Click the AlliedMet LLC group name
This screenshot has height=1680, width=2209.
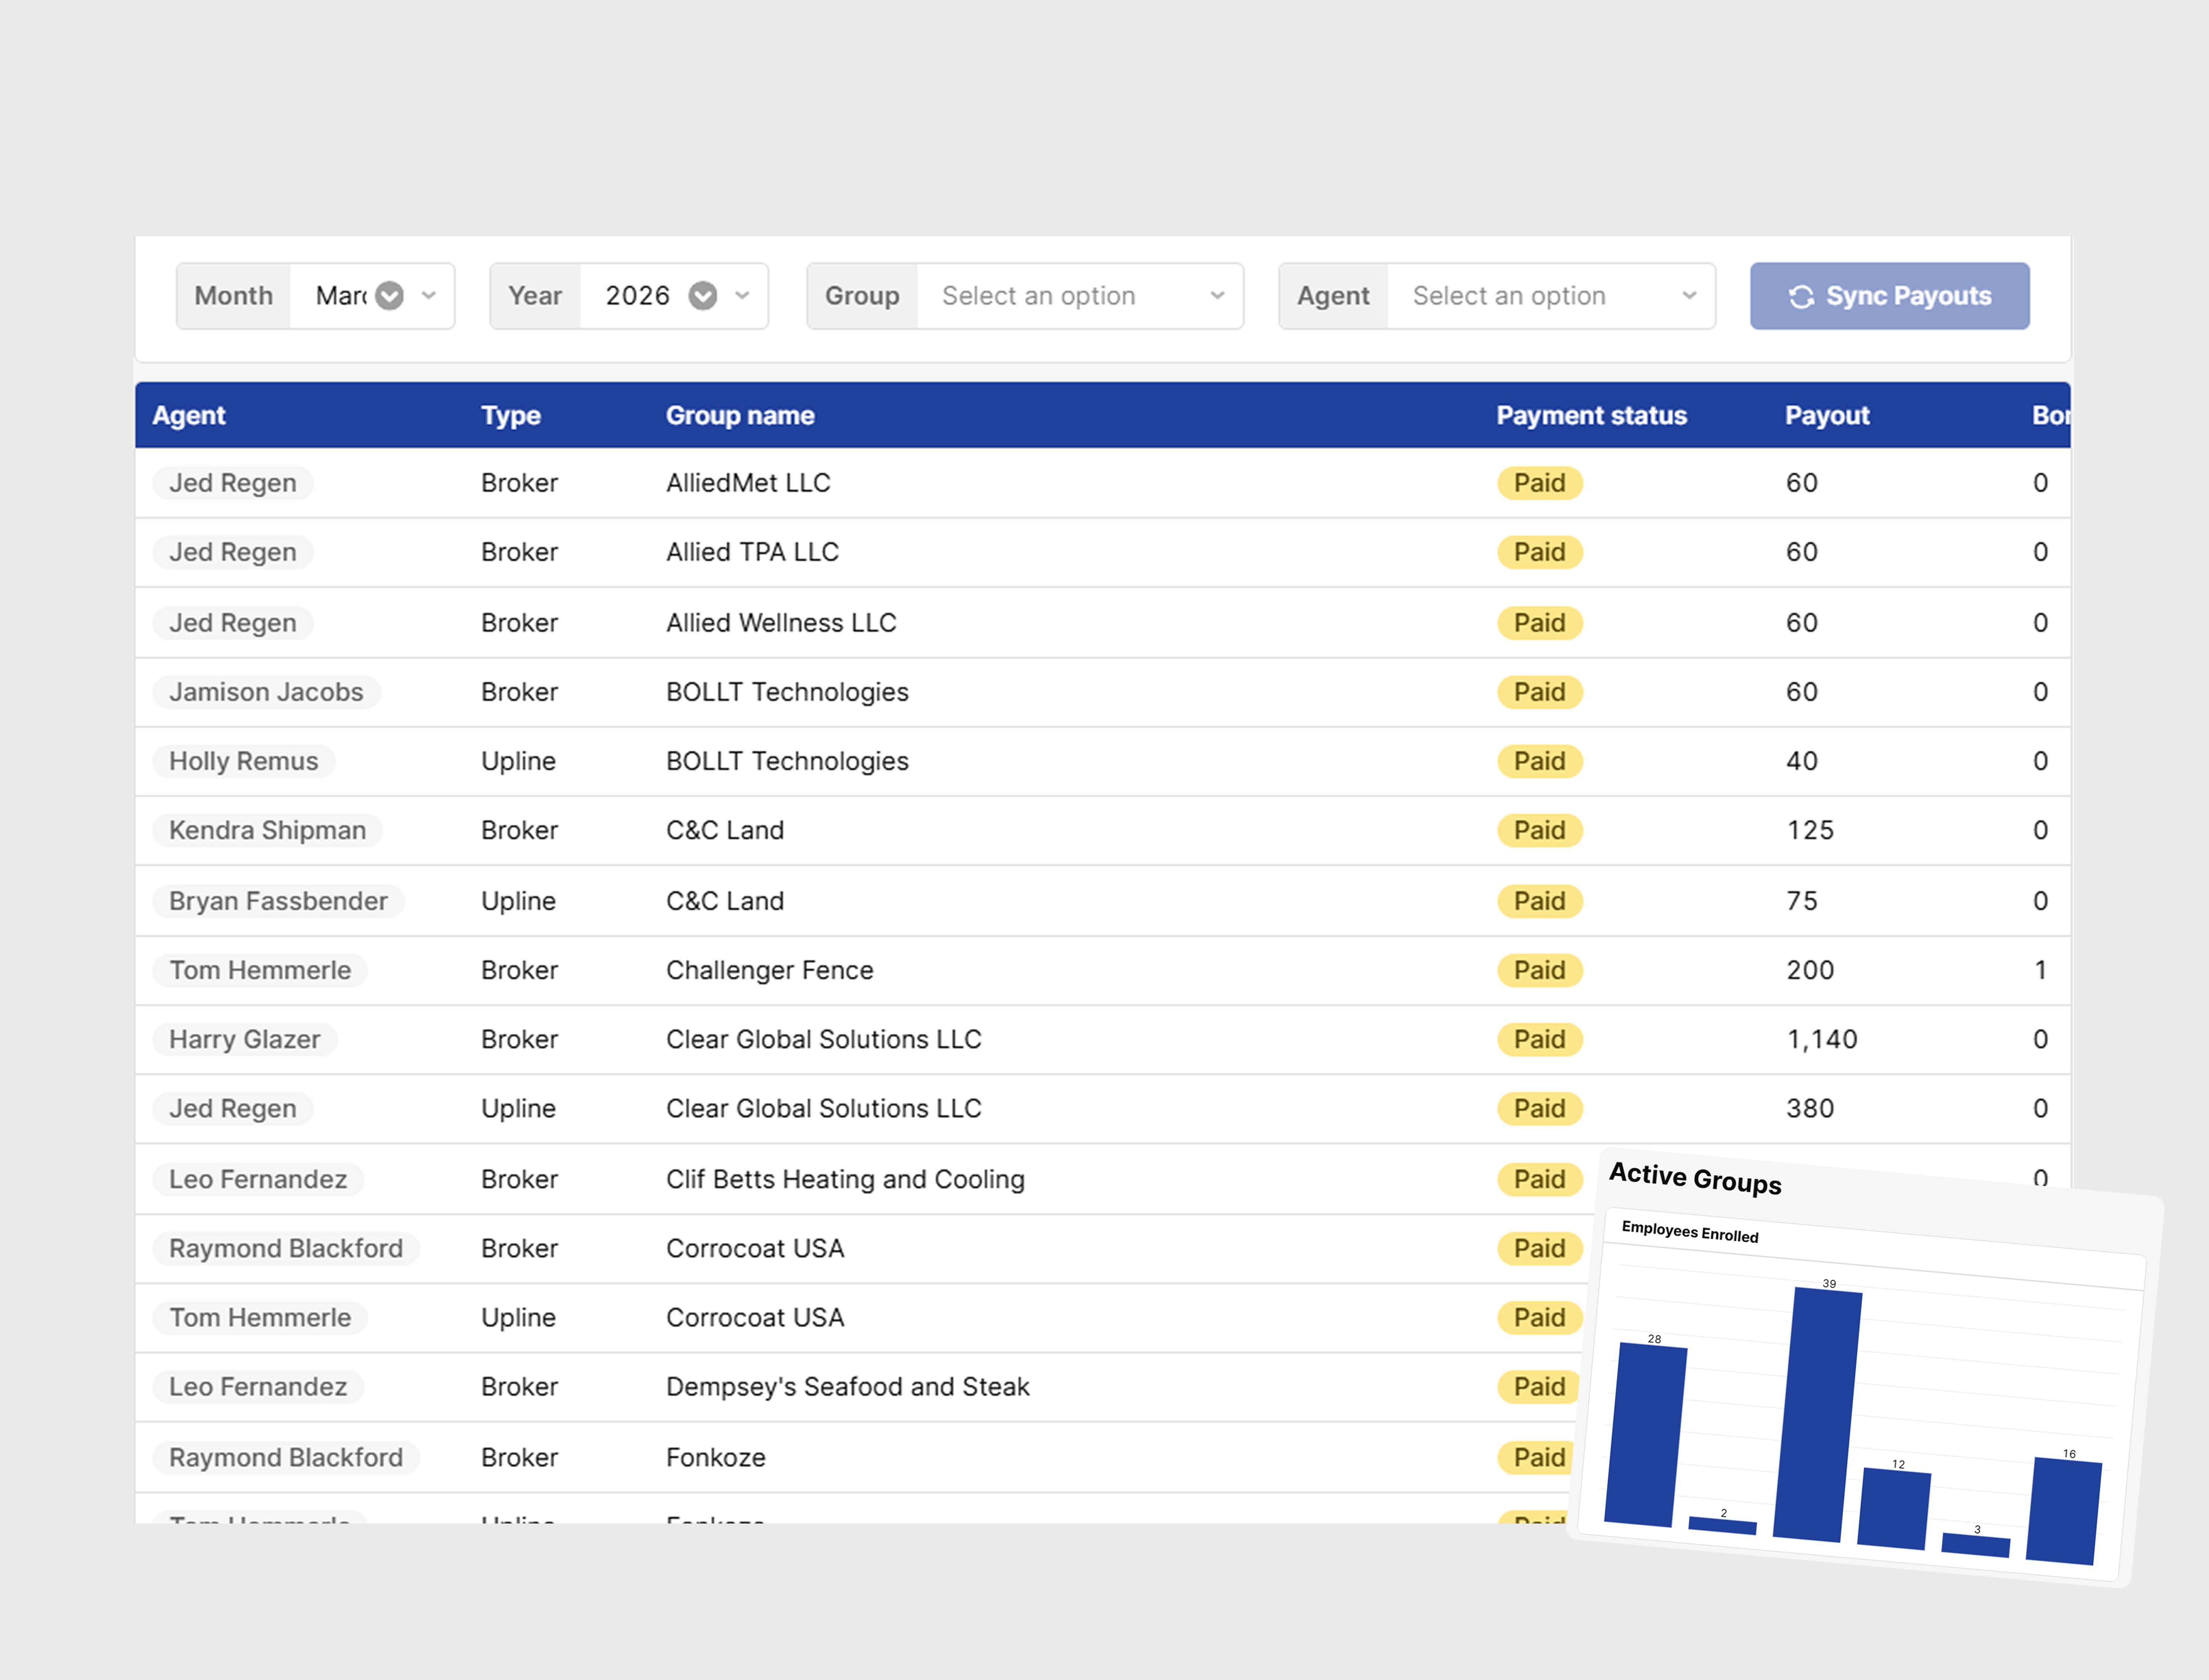748,483
